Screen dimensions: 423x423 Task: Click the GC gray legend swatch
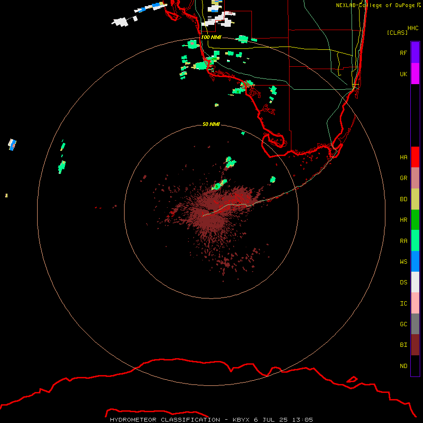(415, 324)
